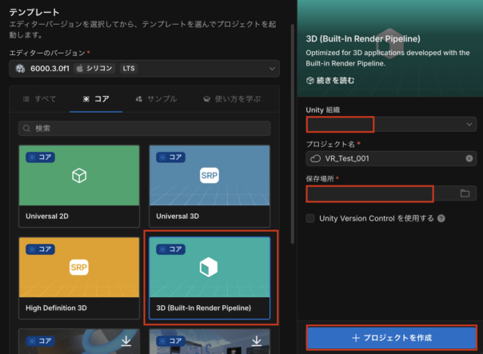Select the コア tab
Screen dimensions: 483x354
[x=95, y=99]
